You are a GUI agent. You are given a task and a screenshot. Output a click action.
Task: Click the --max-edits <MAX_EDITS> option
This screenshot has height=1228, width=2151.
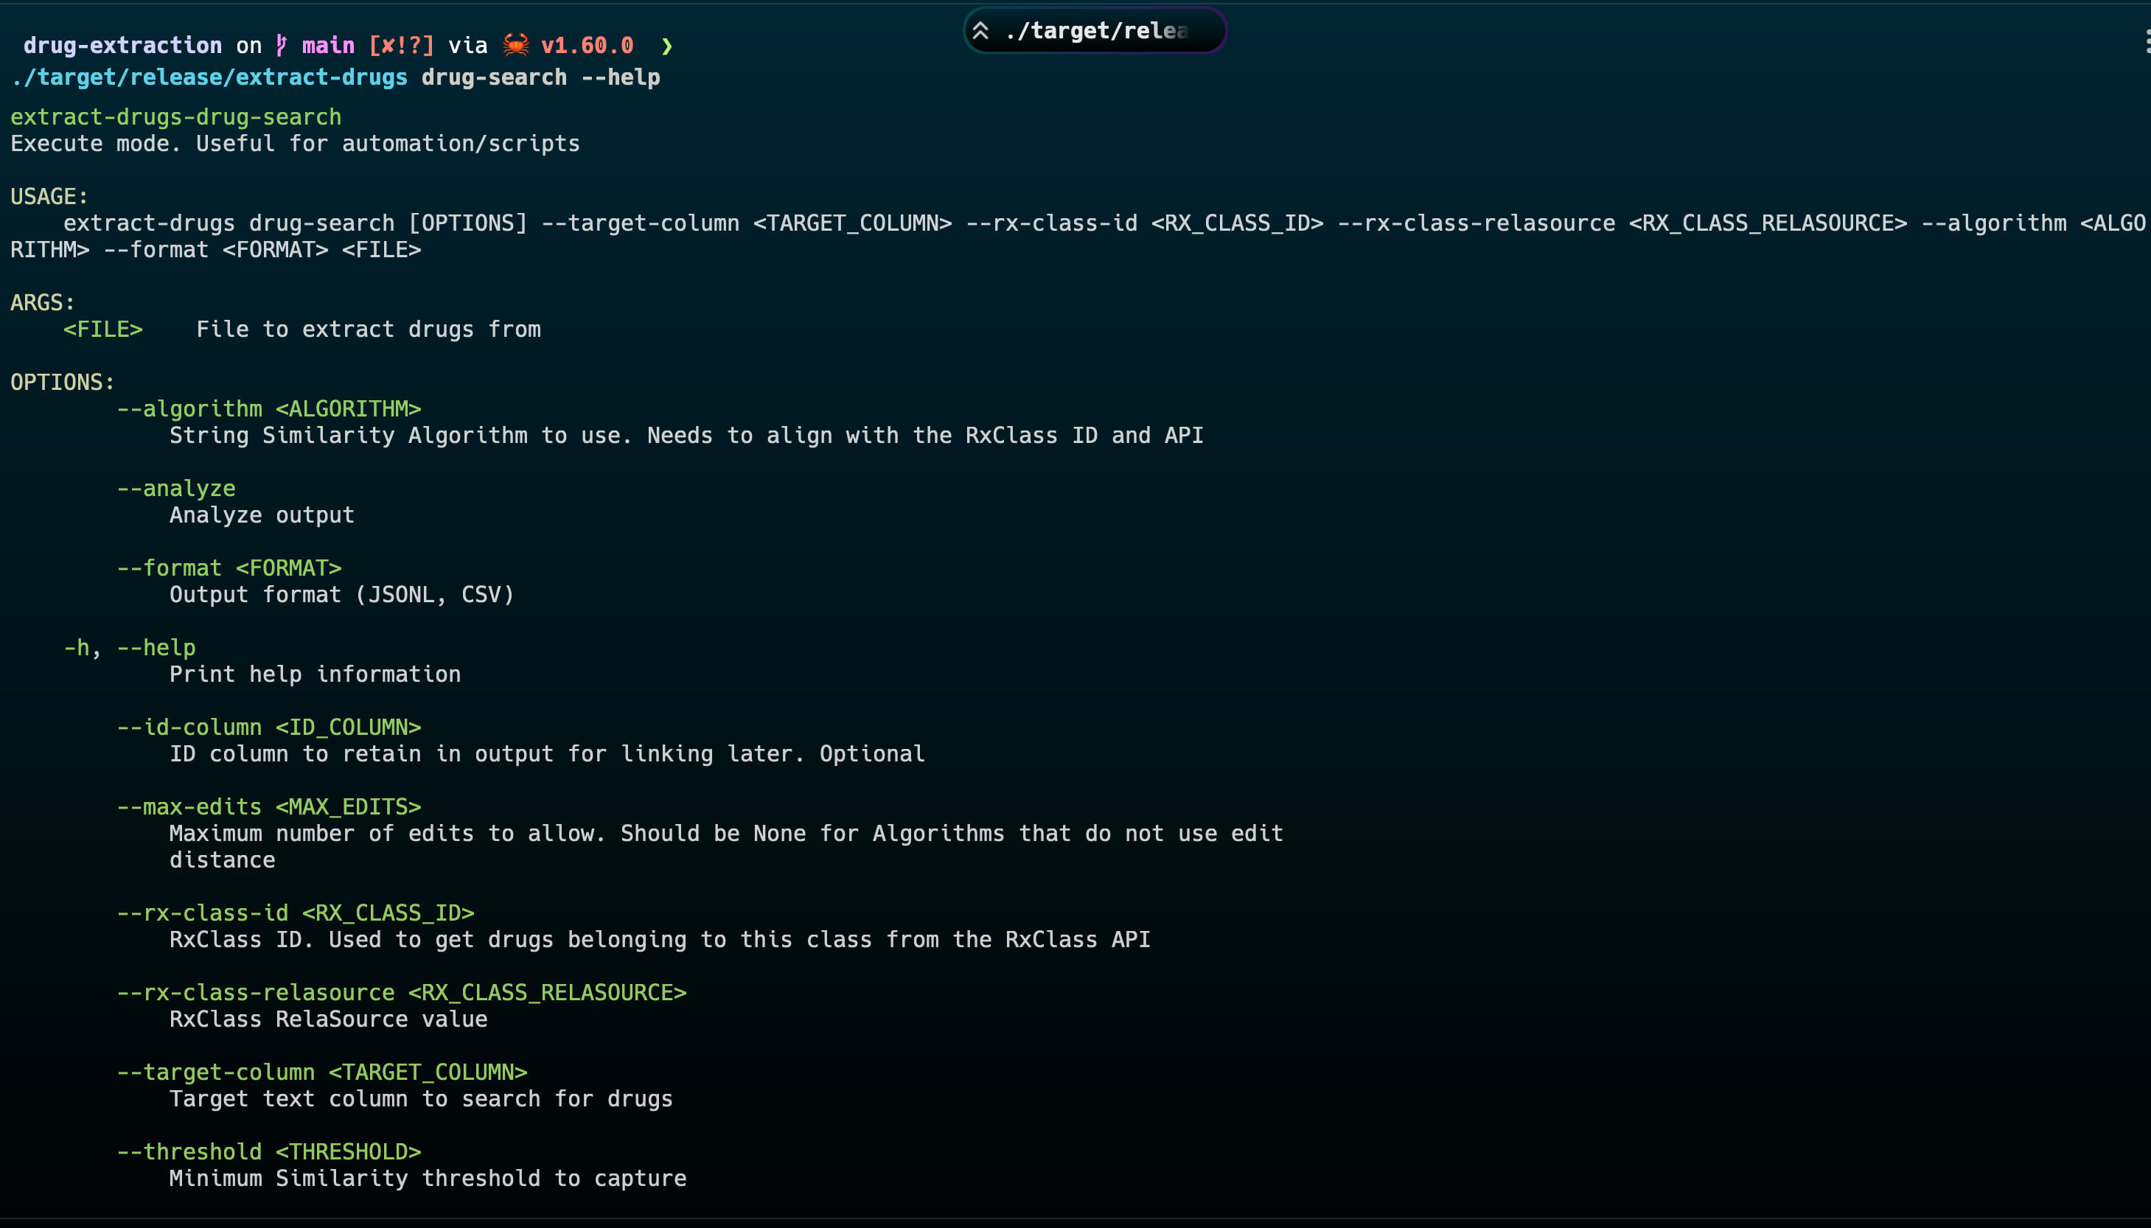[269, 807]
